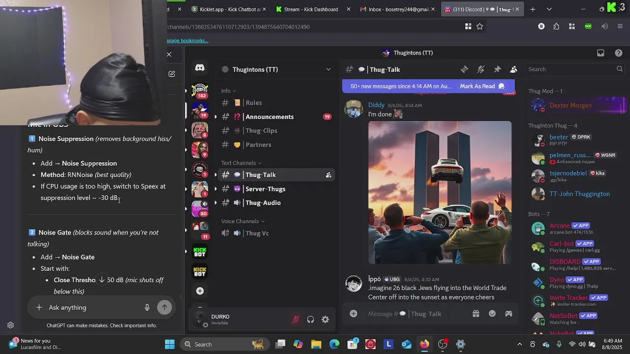Open Microsoft Edge from taskbar
Image resolution: width=630 pixels, height=354 pixels.
[x=334, y=344]
